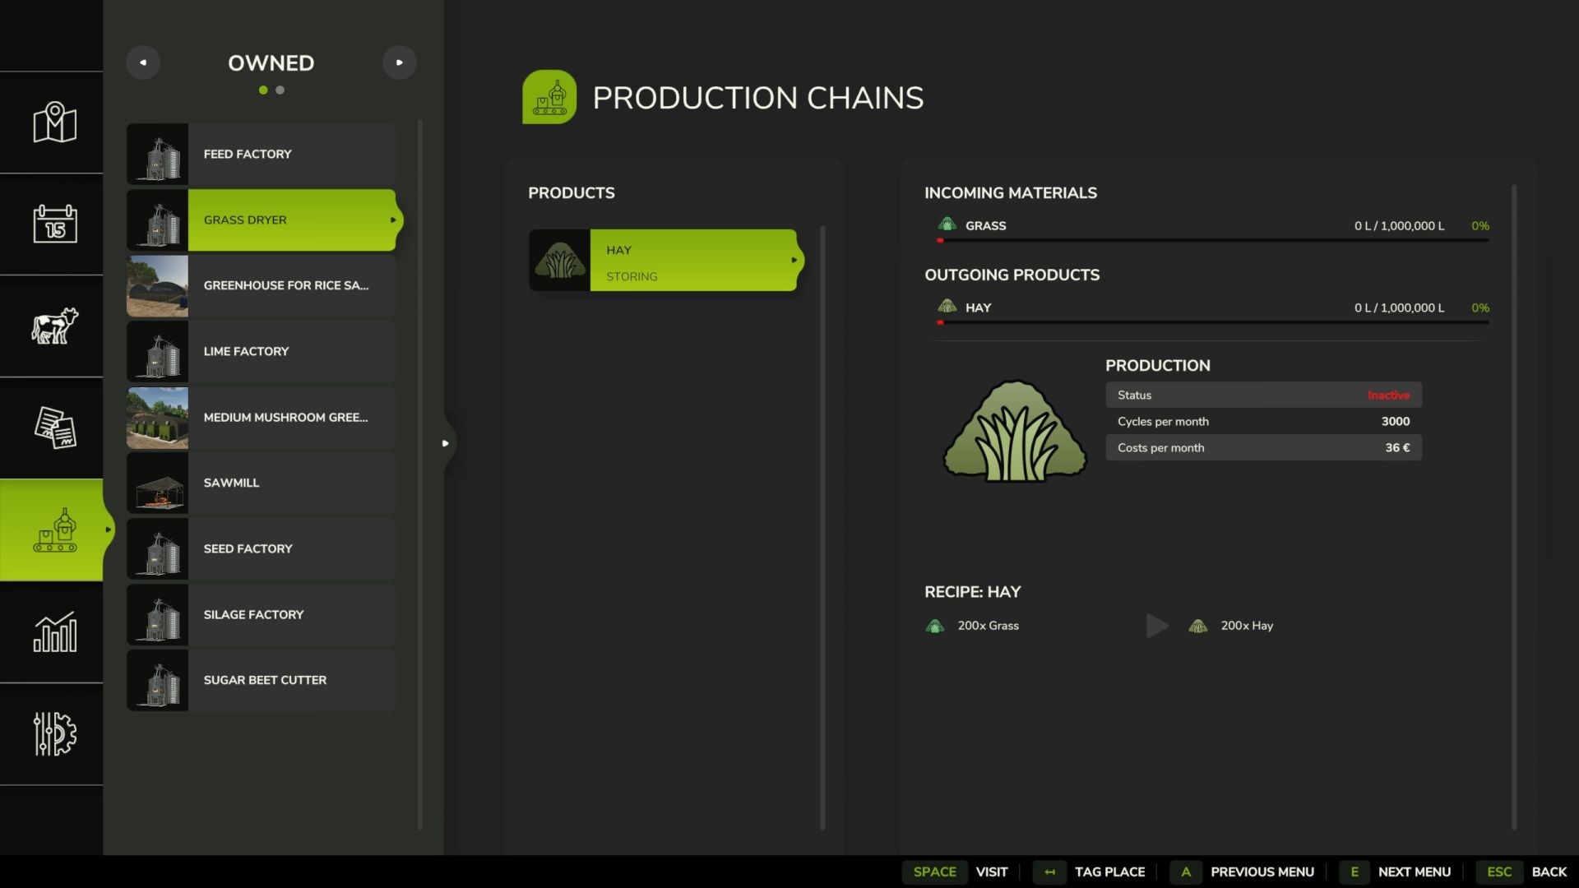Select Seed Factory in owned list

(262, 549)
